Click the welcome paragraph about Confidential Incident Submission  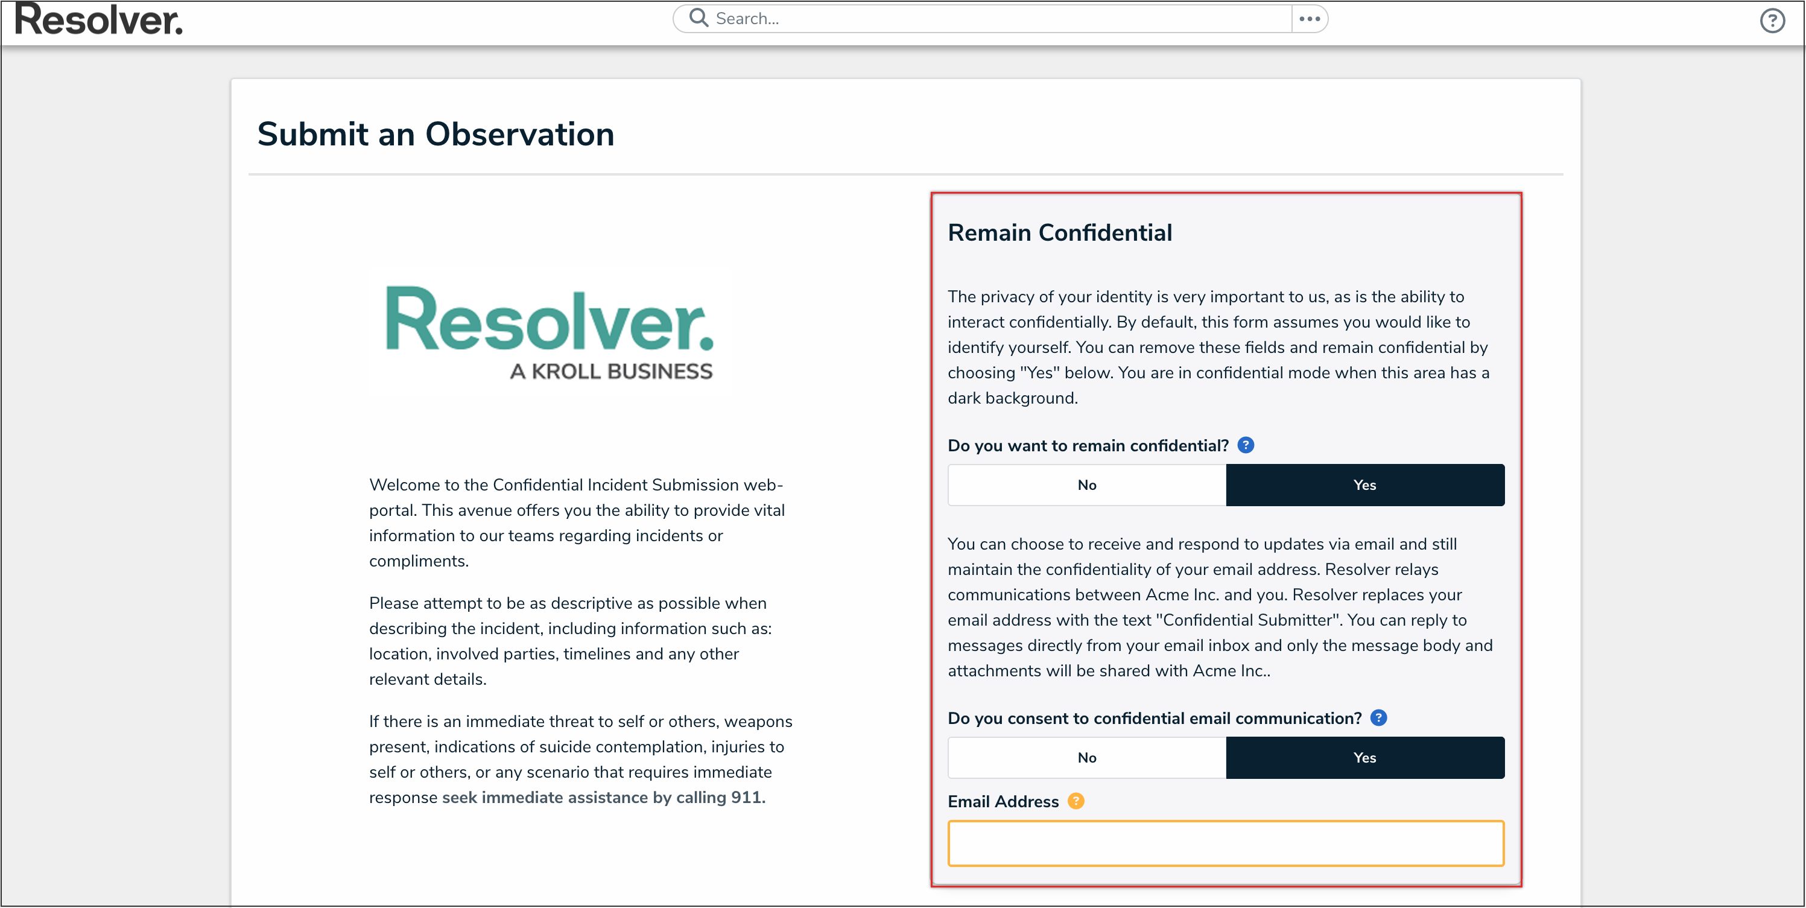(576, 523)
